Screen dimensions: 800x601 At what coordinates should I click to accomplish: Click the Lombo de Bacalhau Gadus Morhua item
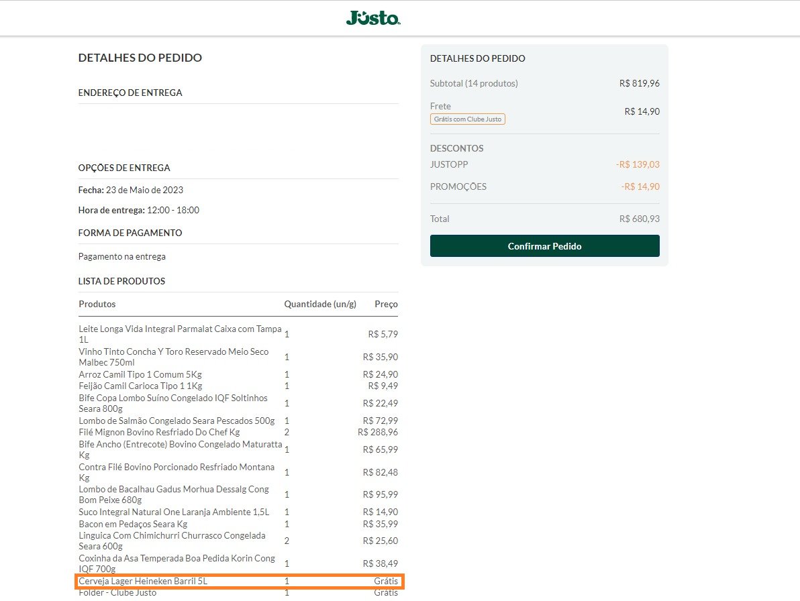[x=173, y=494]
